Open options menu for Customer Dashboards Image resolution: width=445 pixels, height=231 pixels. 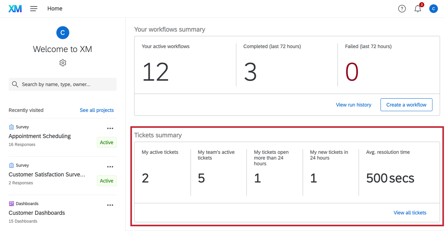point(110,205)
